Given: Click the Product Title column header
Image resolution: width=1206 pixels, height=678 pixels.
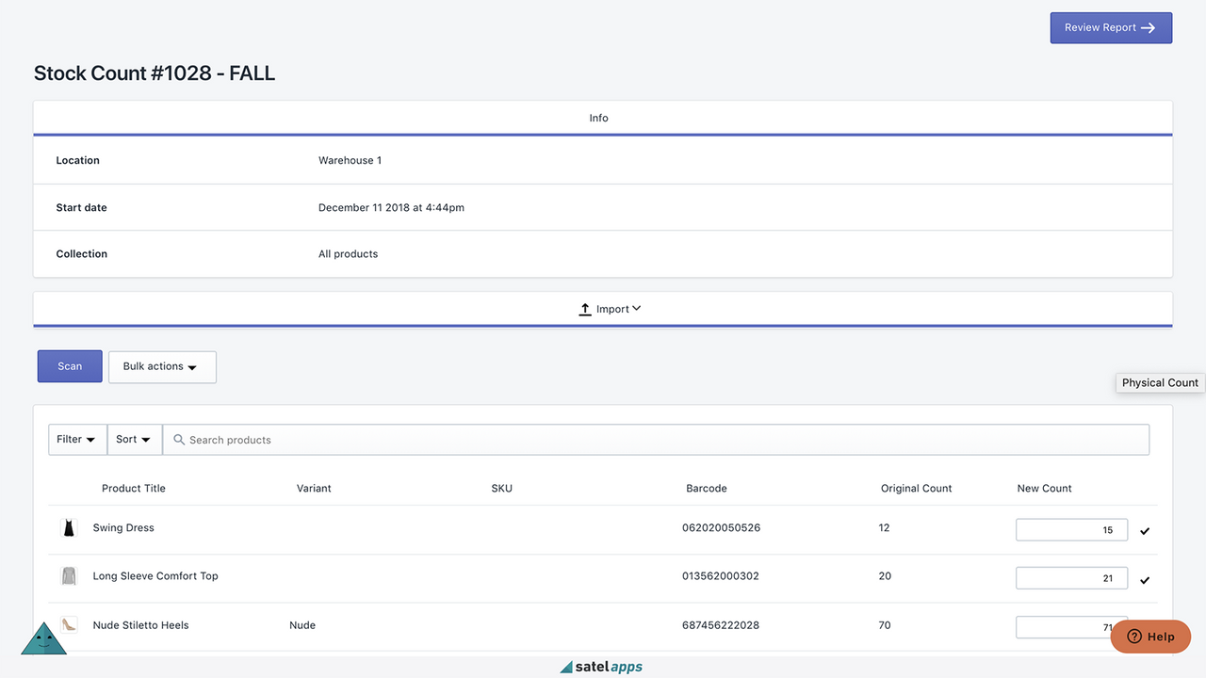Looking at the screenshot, I should click(134, 489).
